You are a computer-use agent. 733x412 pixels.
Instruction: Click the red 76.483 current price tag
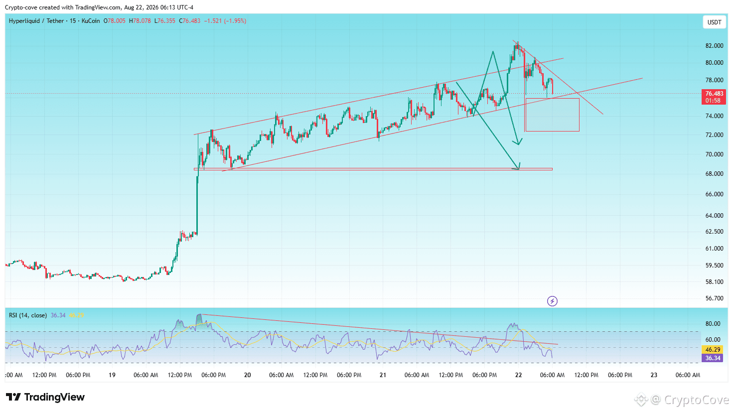coord(714,94)
